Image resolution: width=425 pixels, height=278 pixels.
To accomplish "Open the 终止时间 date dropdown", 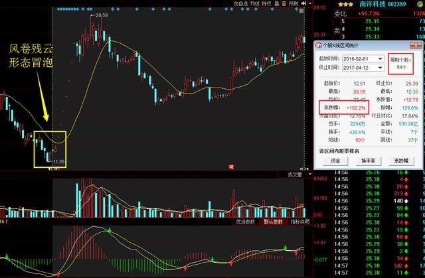I will click(380, 68).
